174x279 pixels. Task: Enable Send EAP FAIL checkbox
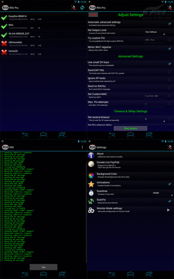click(x=169, y=72)
